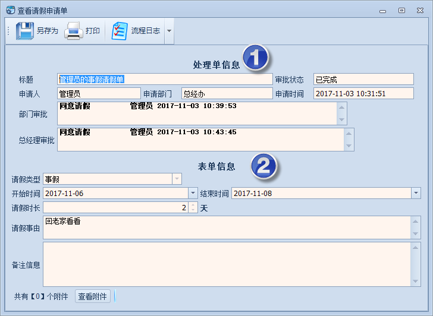Click the 处理单信息 section heading
The height and width of the screenshot is (316, 433).
coord(216,65)
